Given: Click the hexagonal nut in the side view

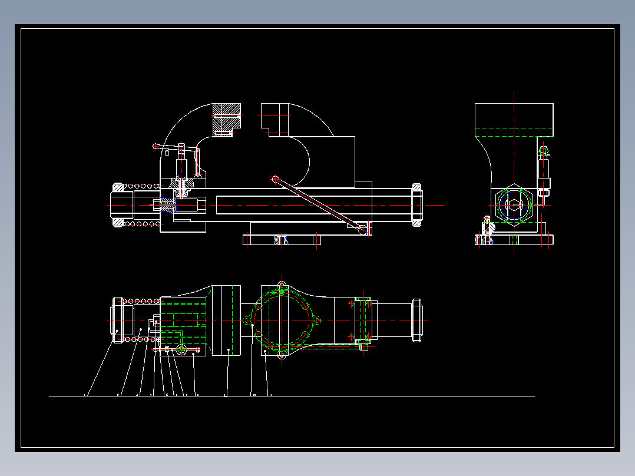Looking at the screenshot, I should 514,205.
